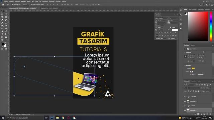Select the Frame tool
This screenshot has width=214, height=120.
pos(6,17)
